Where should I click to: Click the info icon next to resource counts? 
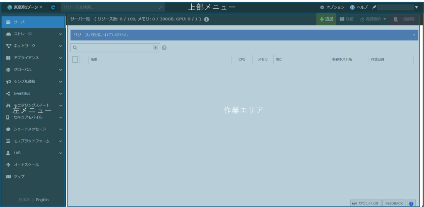(x=206, y=19)
